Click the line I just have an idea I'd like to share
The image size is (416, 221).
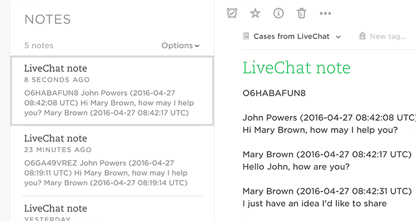[314, 204]
